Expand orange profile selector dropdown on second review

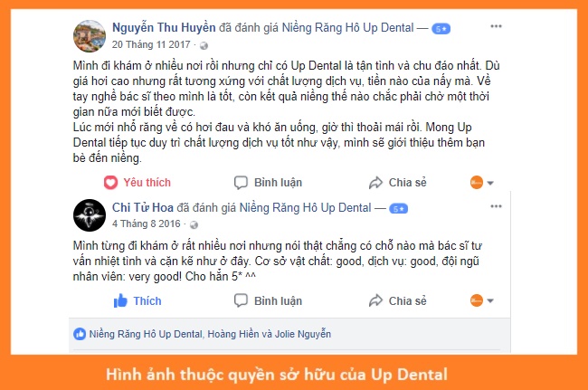point(482,300)
